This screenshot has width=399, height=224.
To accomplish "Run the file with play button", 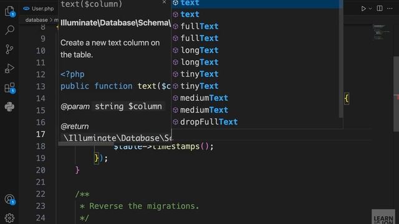I will point(363,8).
